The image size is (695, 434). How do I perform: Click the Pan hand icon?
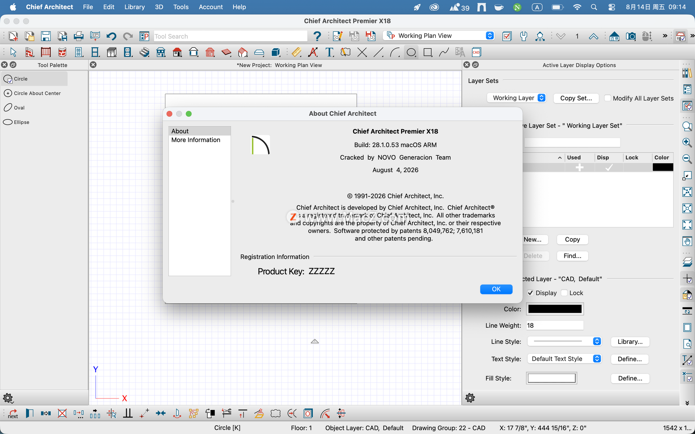(x=687, y=241)
